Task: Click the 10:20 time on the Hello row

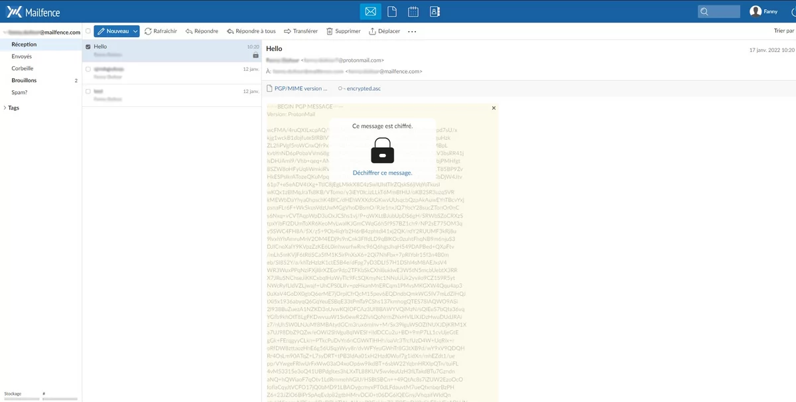Action: 253,47
